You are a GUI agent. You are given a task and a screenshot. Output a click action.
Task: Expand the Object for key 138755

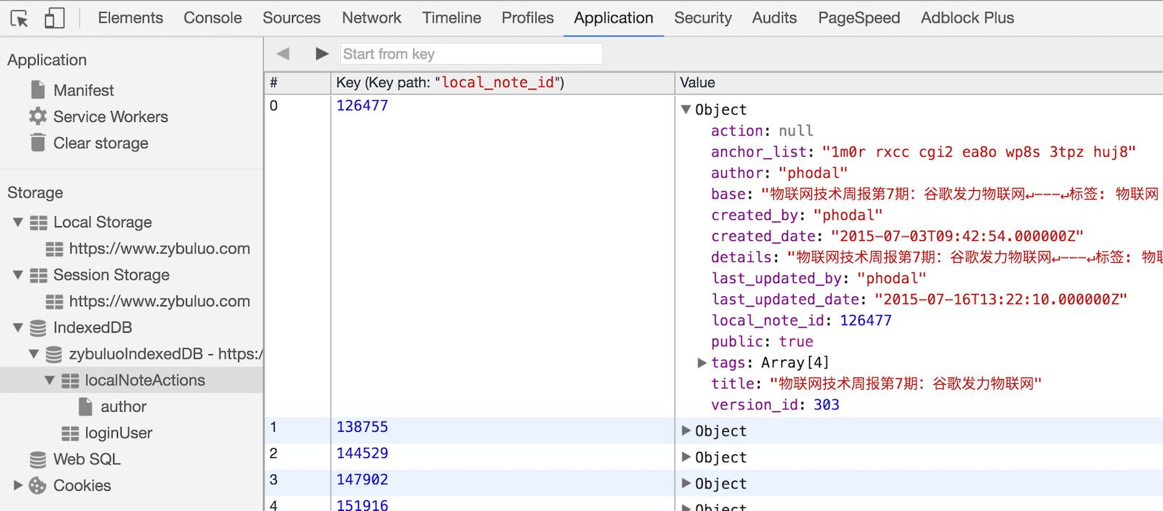pos(685,430)
